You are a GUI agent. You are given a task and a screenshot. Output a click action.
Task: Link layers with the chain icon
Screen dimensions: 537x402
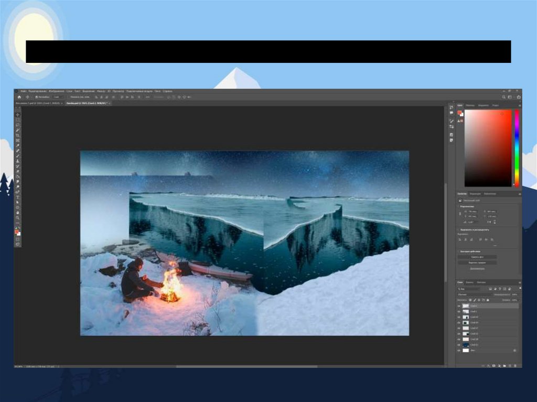483,366
